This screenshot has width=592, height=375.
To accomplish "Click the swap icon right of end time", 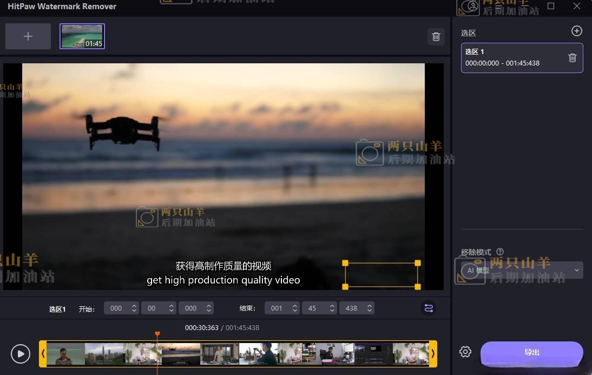I will [x=429, y=308].
